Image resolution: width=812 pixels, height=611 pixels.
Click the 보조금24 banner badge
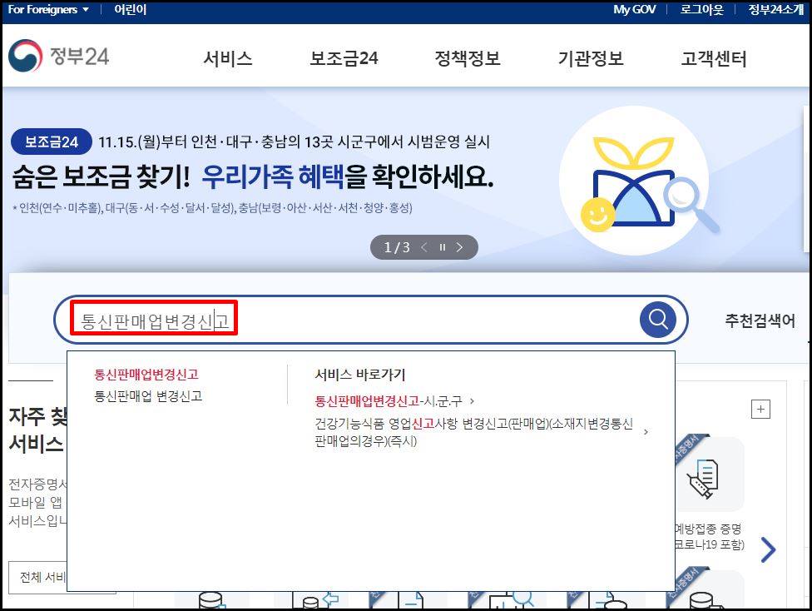click(x=52, y=142)
